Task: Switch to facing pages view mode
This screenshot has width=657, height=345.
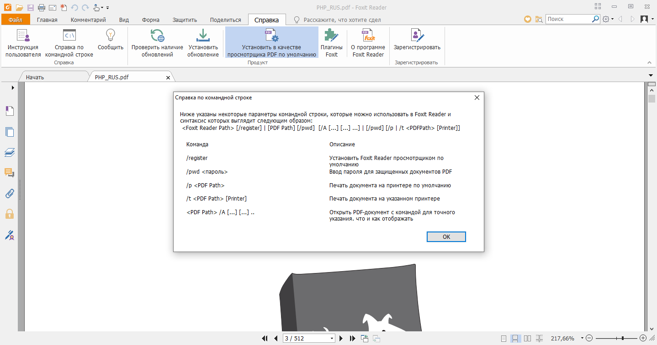Action: (527, 338)
